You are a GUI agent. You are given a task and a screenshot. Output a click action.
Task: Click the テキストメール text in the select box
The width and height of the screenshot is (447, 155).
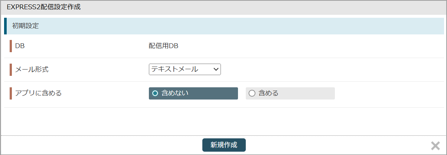coord(174,69)
